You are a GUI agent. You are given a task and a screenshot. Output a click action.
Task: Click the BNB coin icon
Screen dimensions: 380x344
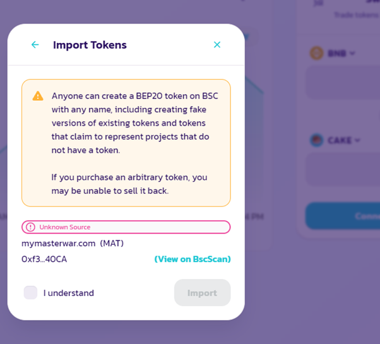tap(316, 53)
